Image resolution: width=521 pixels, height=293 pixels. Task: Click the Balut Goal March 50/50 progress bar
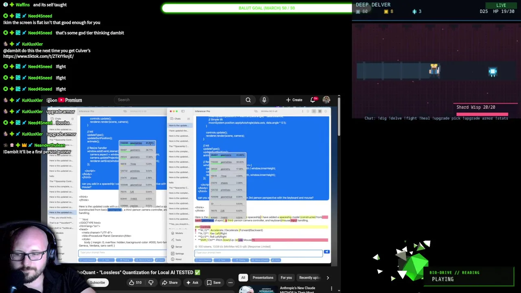tap(257, 8)
